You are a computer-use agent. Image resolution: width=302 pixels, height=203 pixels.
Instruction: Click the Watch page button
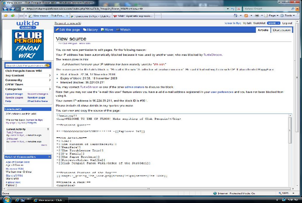[123, 30]
